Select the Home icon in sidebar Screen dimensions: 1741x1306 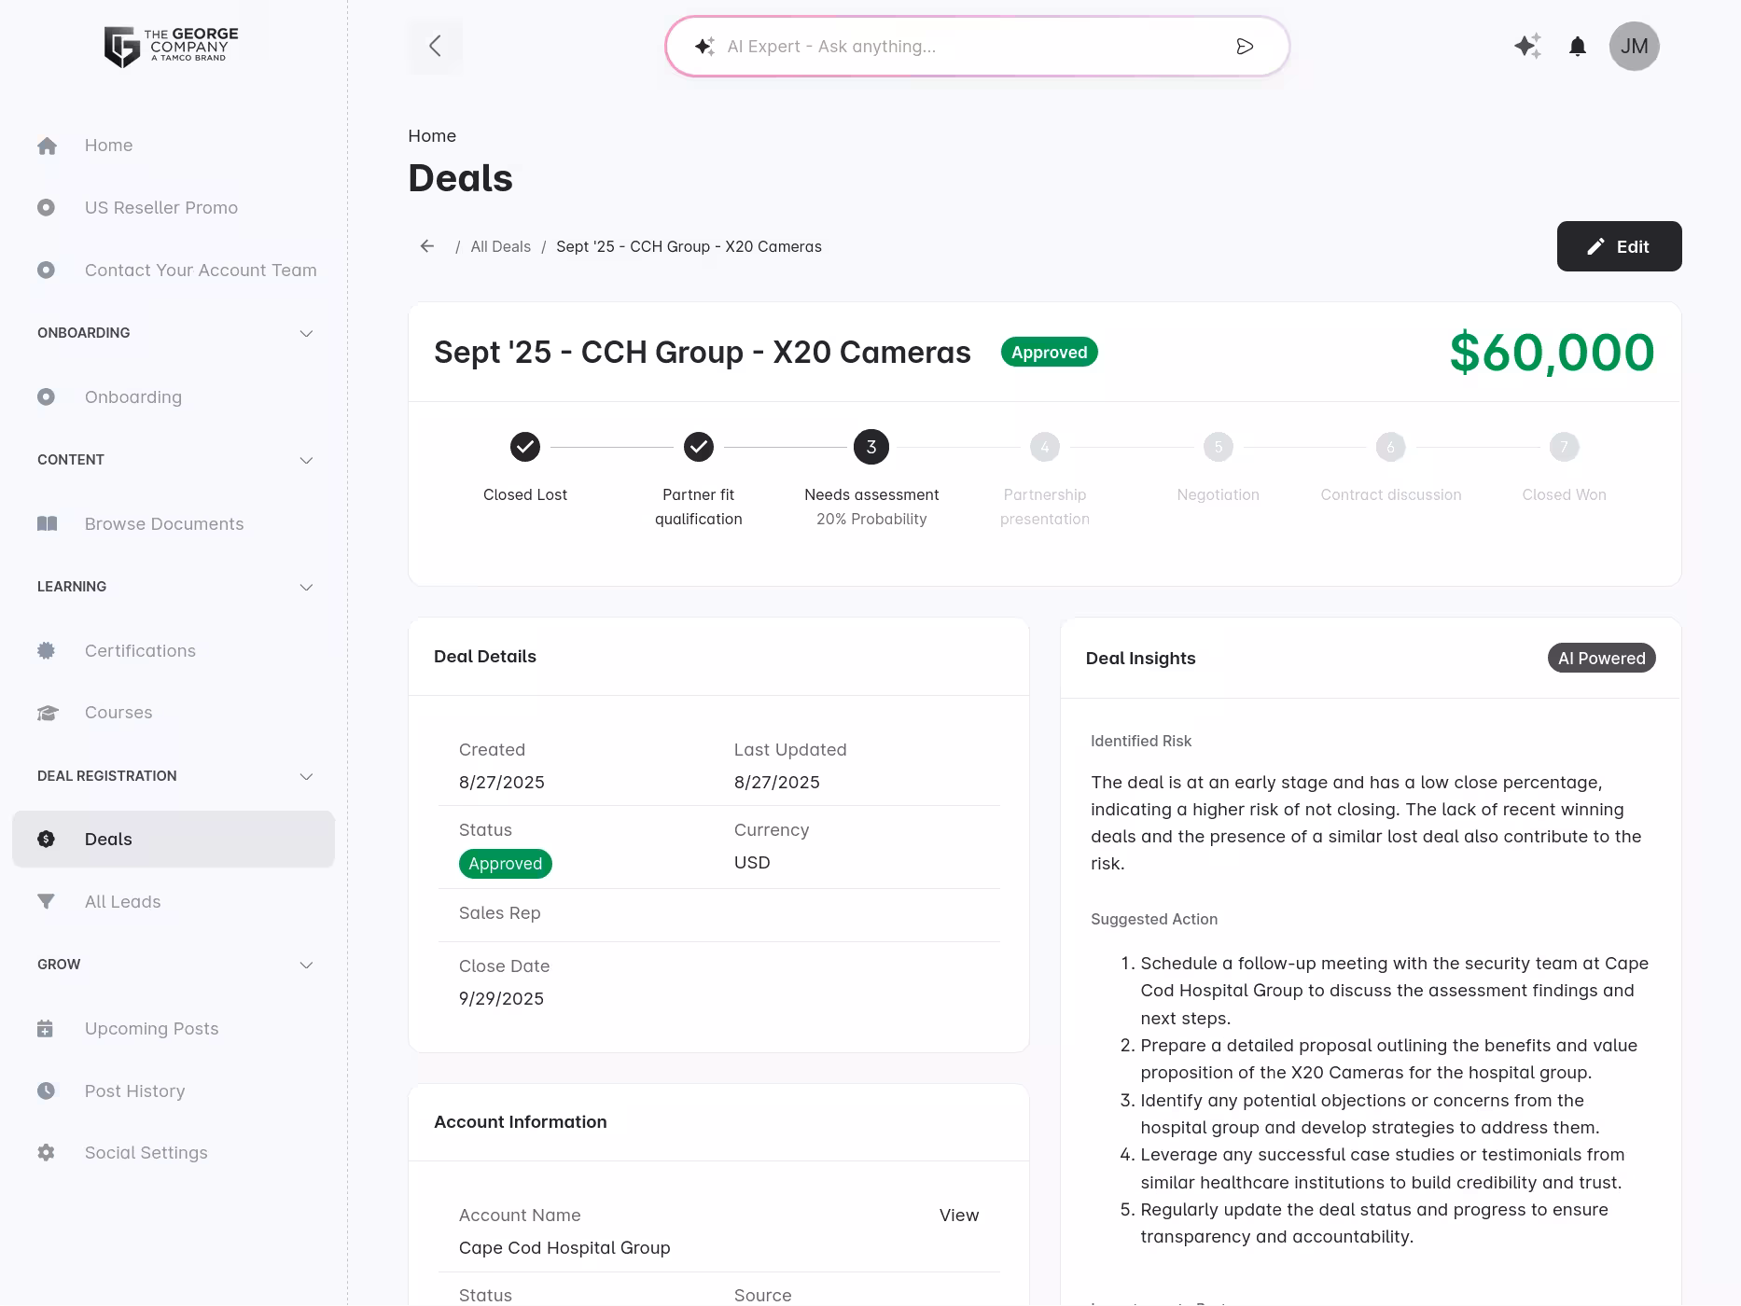point(47,145)
